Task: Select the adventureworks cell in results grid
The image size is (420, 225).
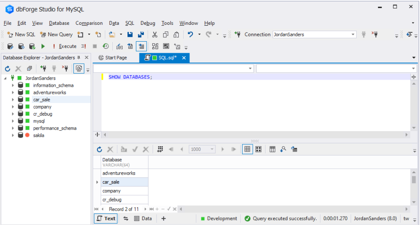Action: coord(124,173)
